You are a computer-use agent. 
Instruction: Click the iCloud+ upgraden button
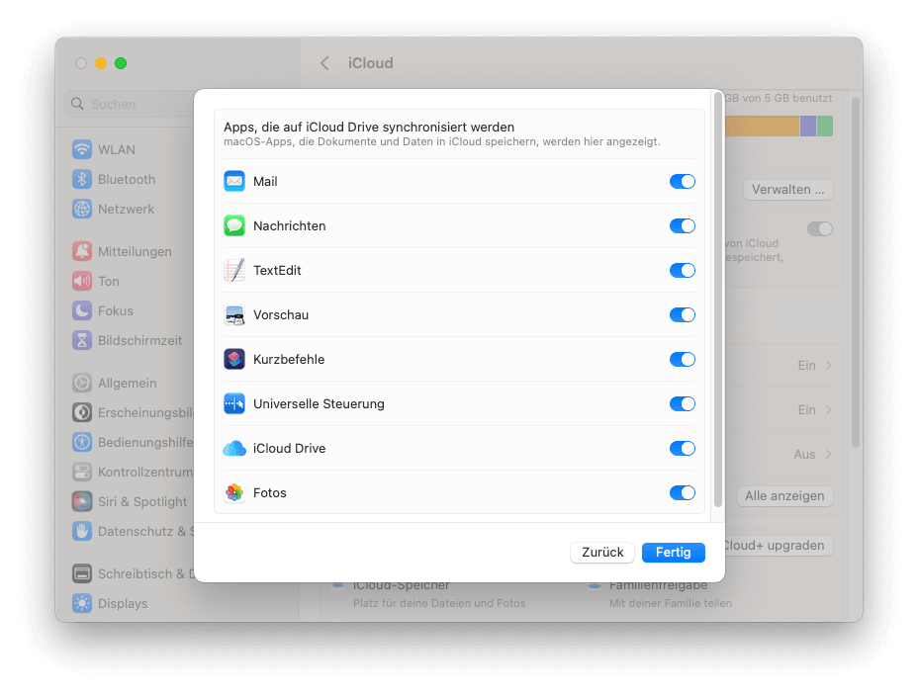pyautogui.click(x=779, y=546)
